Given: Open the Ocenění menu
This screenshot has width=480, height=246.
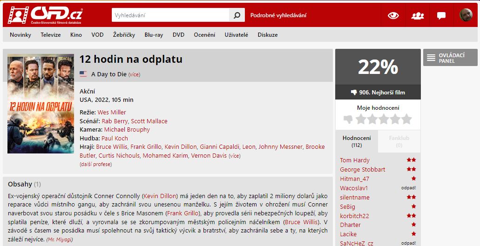Looking at the screenshot, I should [204, 35].
